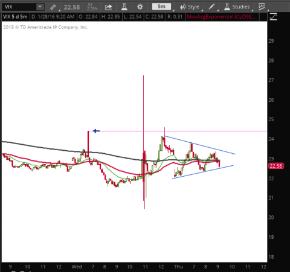Open the flask Edit Studies icon

point(124,7)
